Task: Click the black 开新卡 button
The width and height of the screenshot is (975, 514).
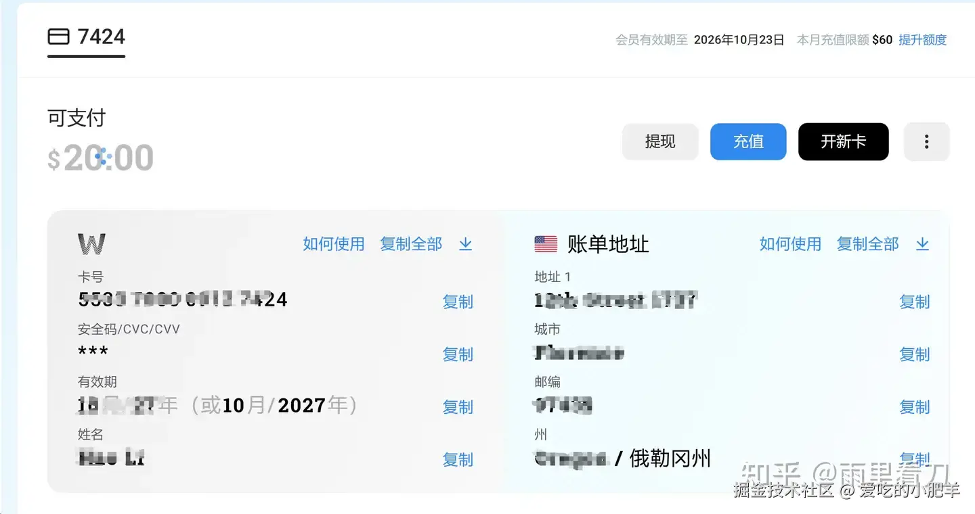Action: click(844, 141)
